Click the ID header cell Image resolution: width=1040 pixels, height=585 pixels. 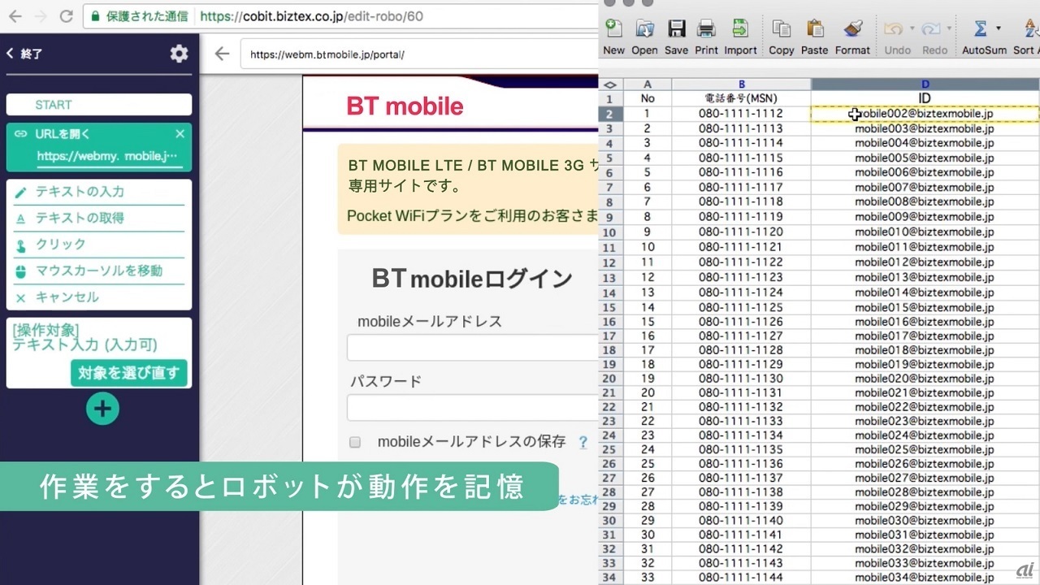click(x=925, y=98)
